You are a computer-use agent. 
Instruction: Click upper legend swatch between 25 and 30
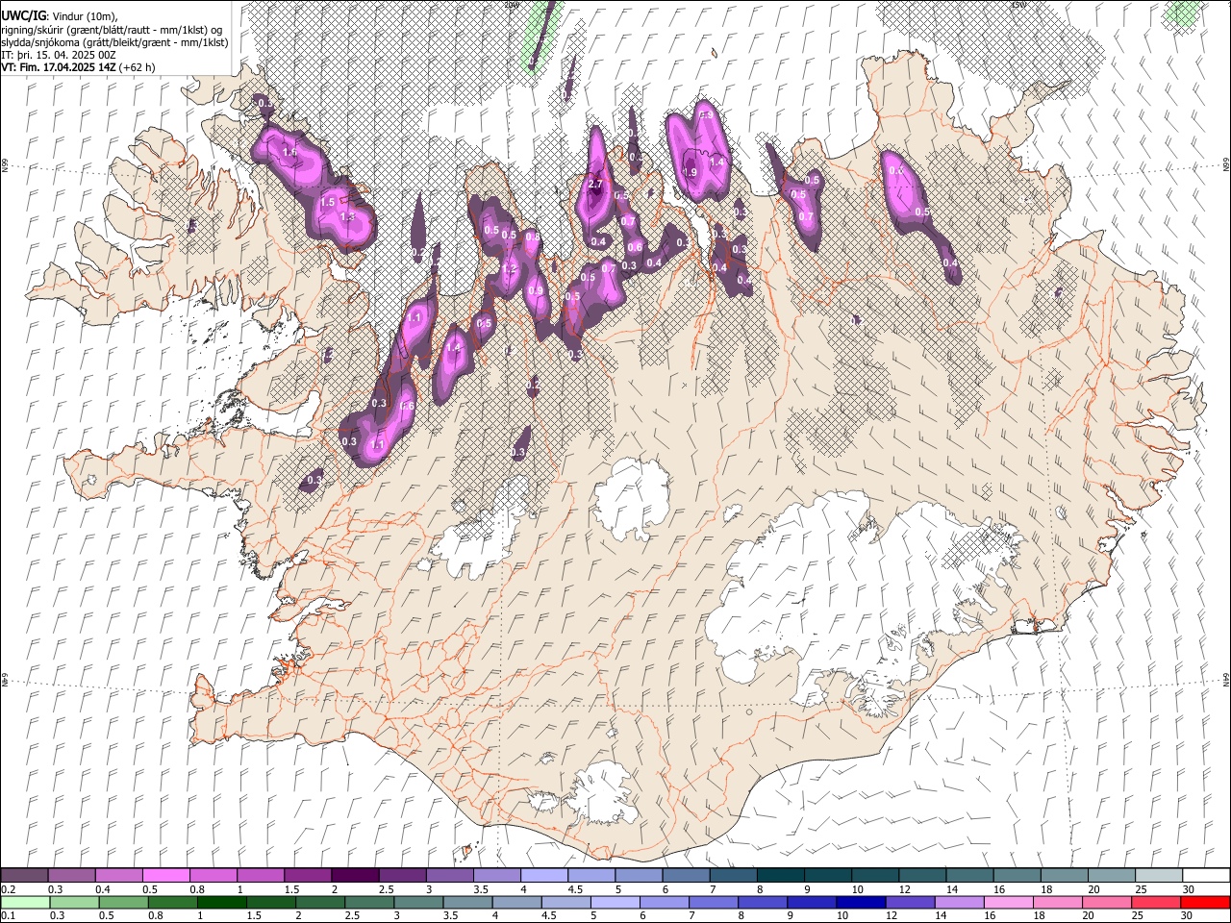(1160, 875)
